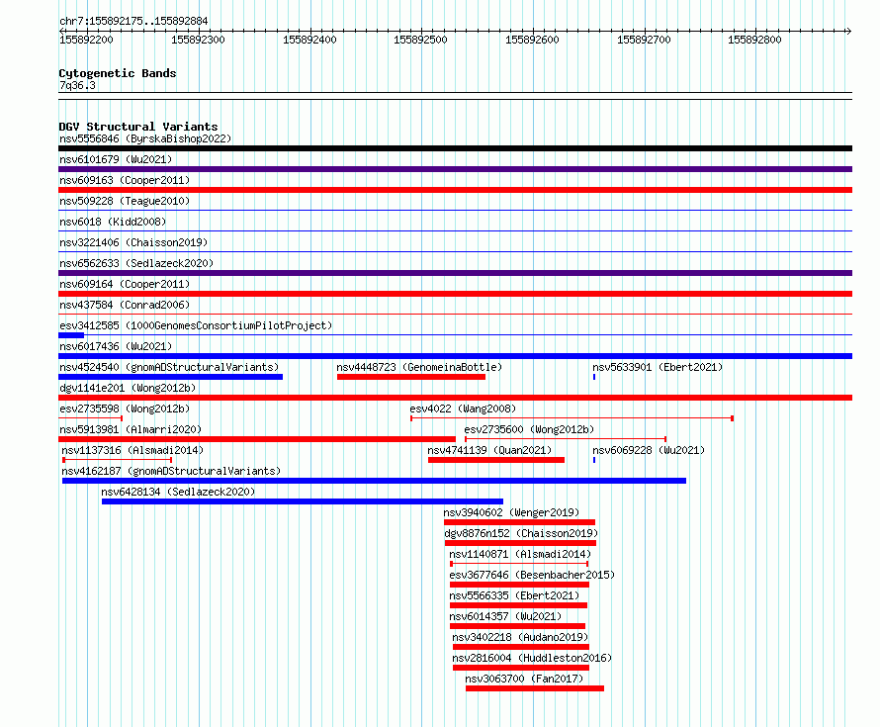
Task: Click the 155892700 ruler position label
Action: (644, 40)
